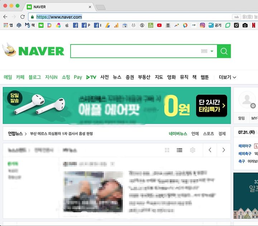Switch newsstand to grid view
Screen dimensions: 258x226
click(x=167, y=150)
